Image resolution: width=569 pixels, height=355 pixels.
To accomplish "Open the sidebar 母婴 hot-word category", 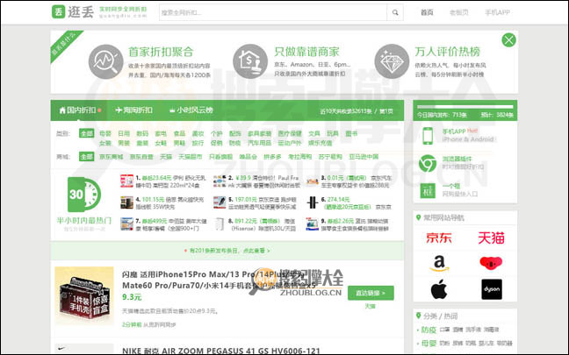I will (x=429, y=343).
